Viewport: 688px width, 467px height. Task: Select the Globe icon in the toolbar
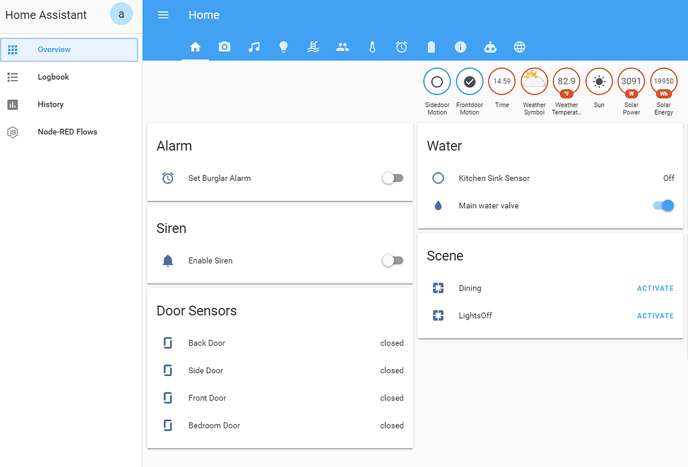click(x=520, y=47)
